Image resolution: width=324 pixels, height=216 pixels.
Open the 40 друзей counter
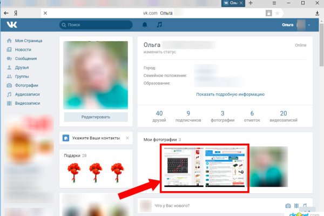(159, 116)
